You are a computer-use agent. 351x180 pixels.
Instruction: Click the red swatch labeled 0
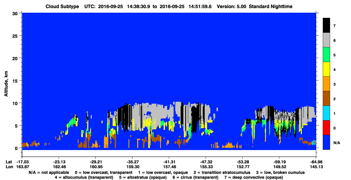click(326, 128)
